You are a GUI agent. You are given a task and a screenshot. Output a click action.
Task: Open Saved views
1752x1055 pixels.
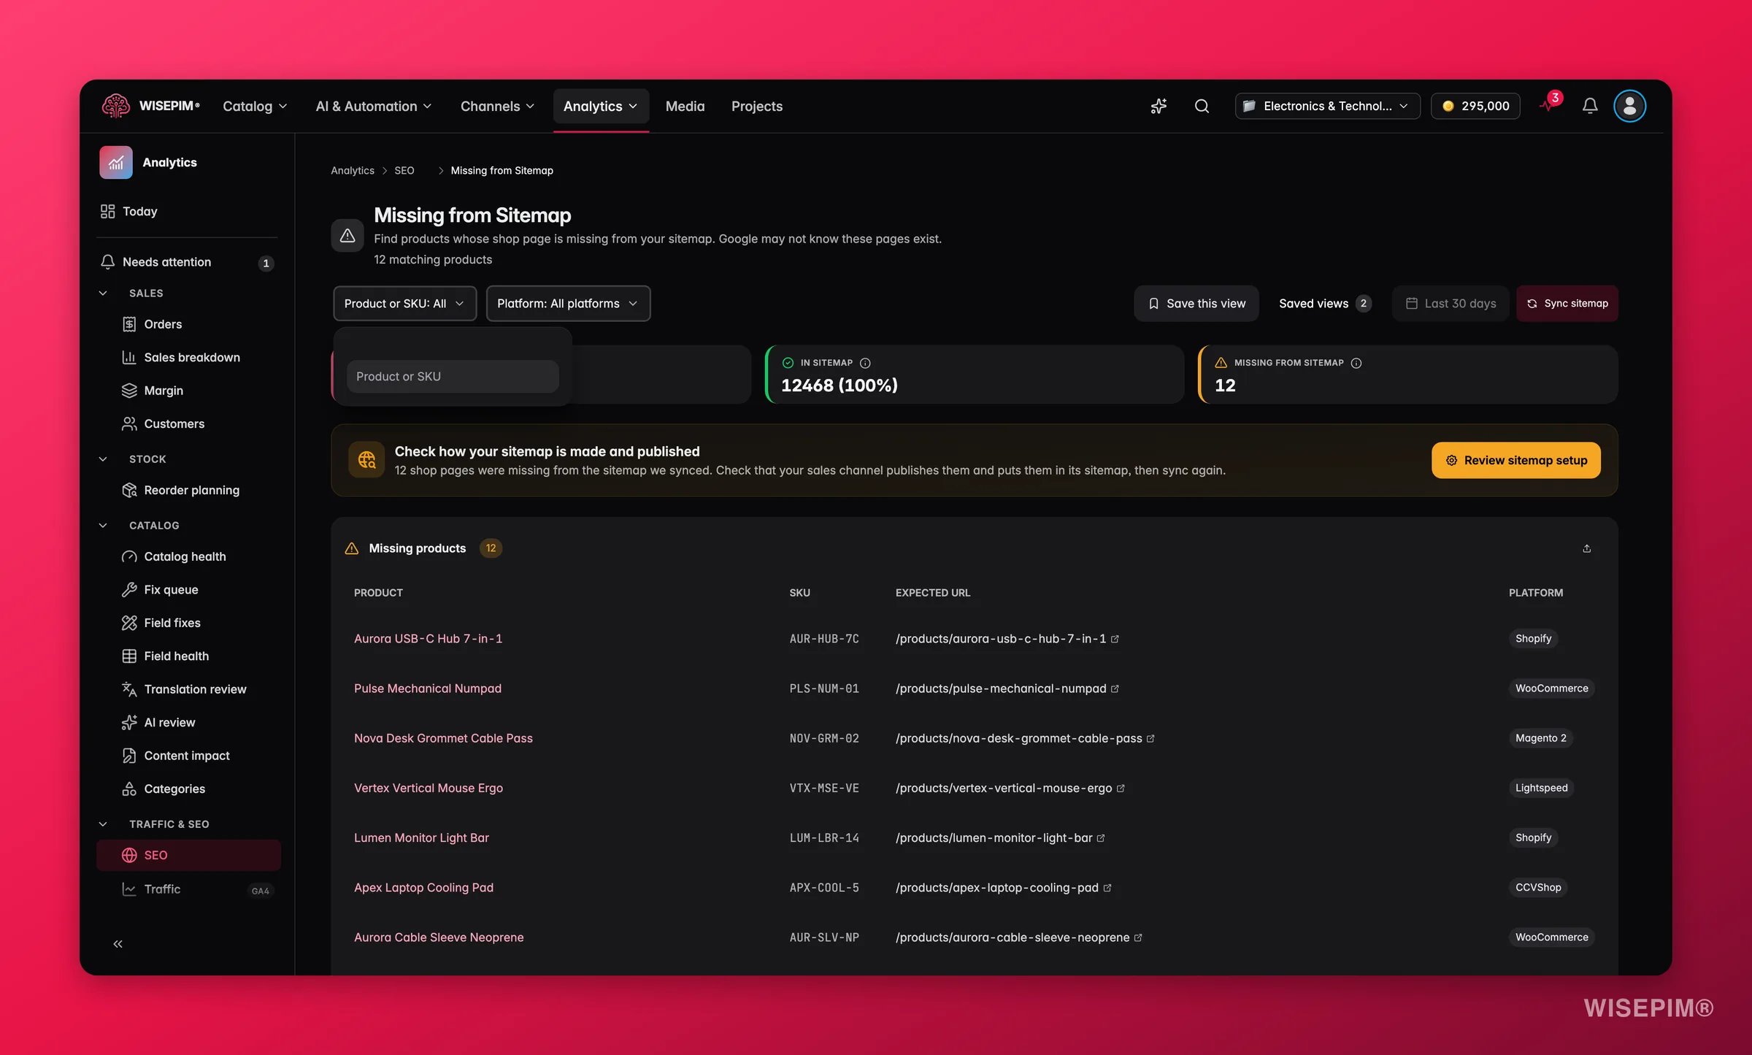1325,303
